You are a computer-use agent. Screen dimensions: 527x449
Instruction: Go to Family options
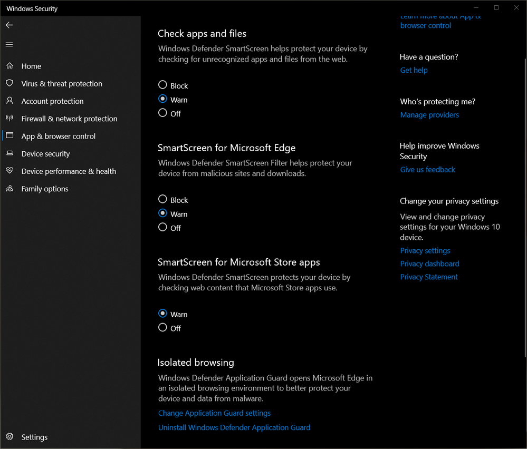click(45, 189)
